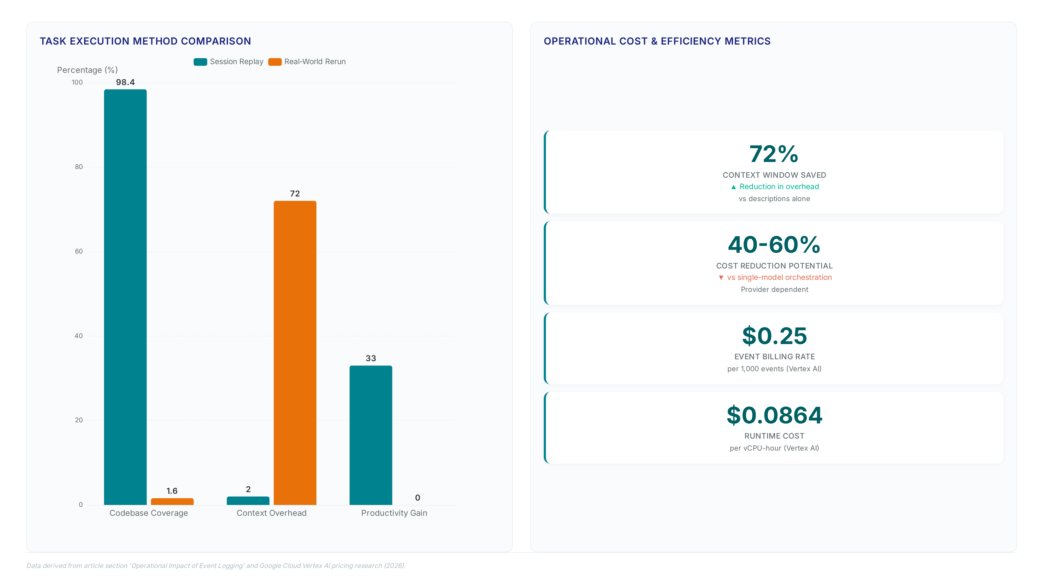Click the Cost Reduction Potential label

pyautogui.click(x=774, y=266)
